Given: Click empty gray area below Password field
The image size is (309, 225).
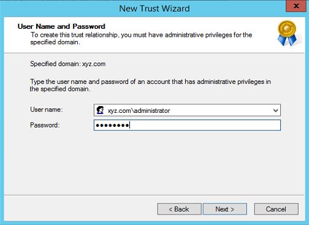Looking at the screenshot, I should (154, 162).
